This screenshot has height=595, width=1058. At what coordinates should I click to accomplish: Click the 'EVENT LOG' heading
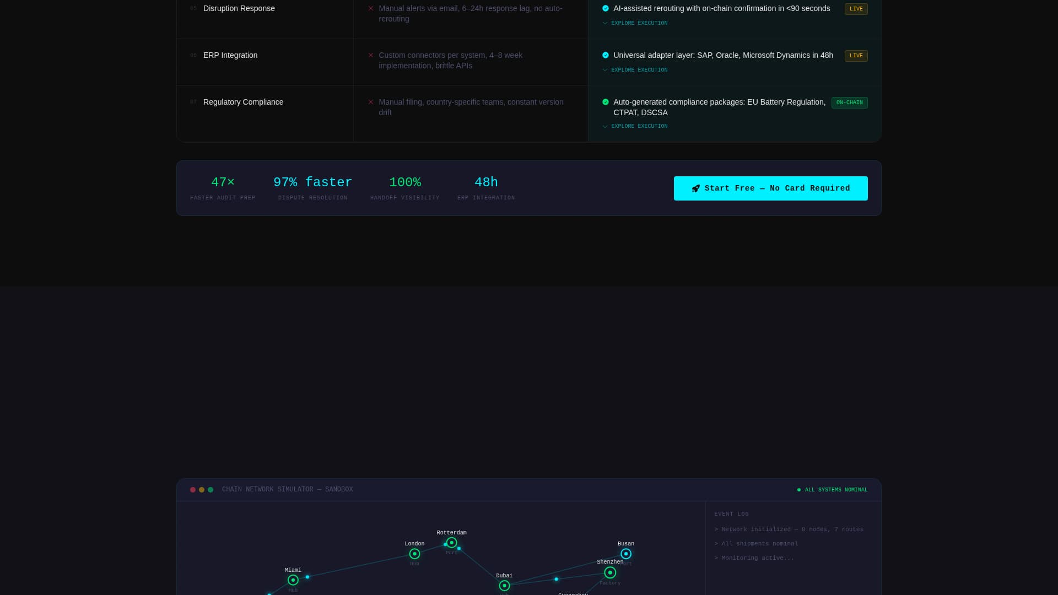click(x=732, y=514)
